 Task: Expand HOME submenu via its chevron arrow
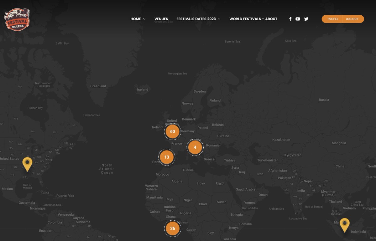[x=145, y=19]
